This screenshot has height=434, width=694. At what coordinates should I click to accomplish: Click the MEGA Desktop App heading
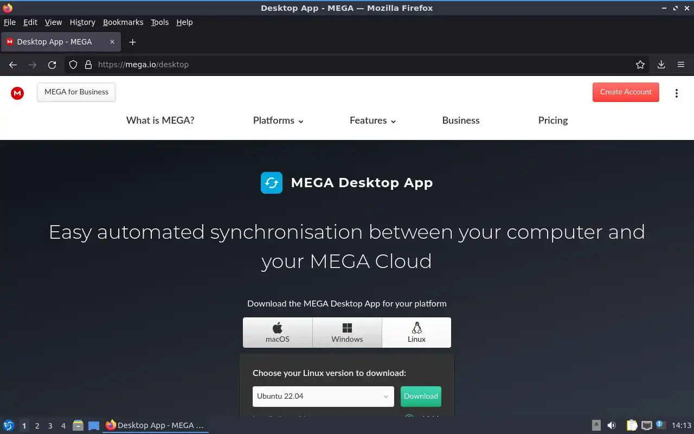point(362,183)
